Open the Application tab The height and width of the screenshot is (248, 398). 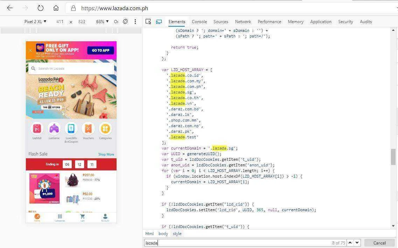pos(321,22)
